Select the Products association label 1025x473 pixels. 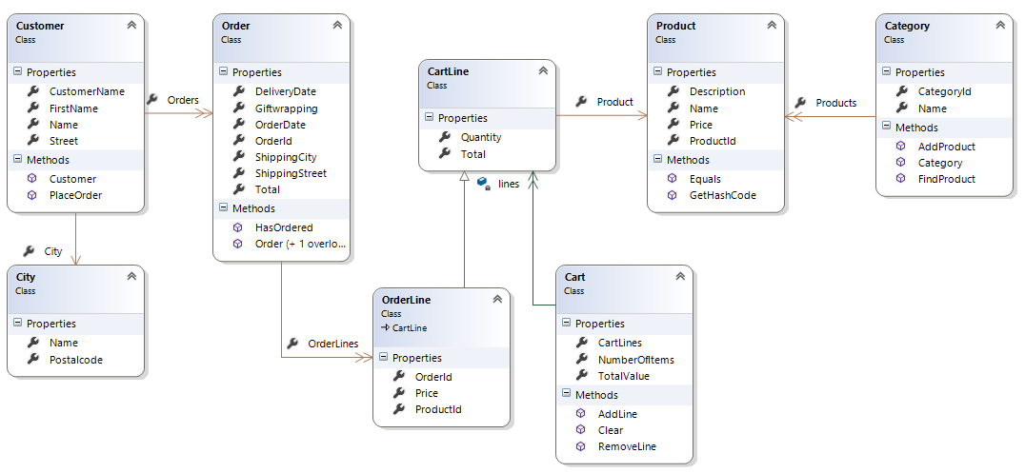835,103
